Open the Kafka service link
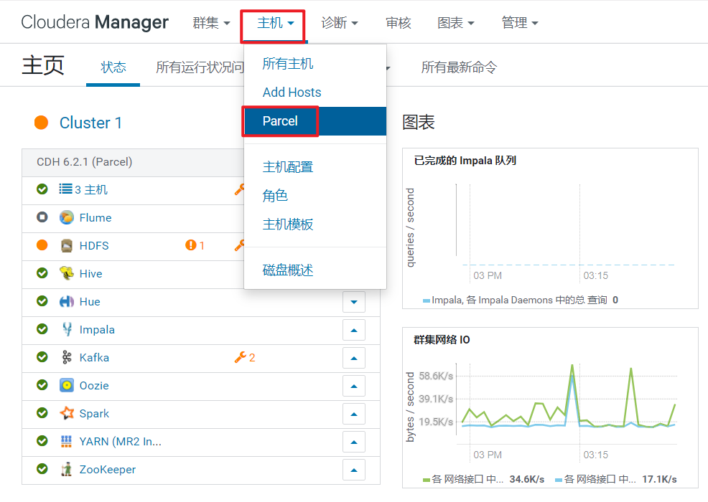This screenshot has height=502, width=708. coord(94,357)
